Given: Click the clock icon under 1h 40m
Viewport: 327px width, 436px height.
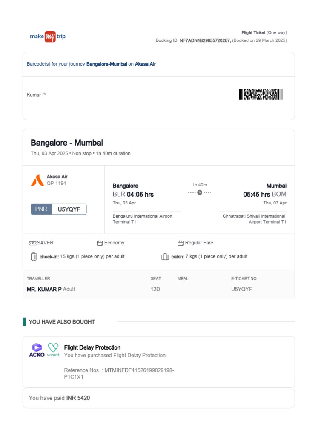Looking at the screenshot, I should tap(200, 192).
